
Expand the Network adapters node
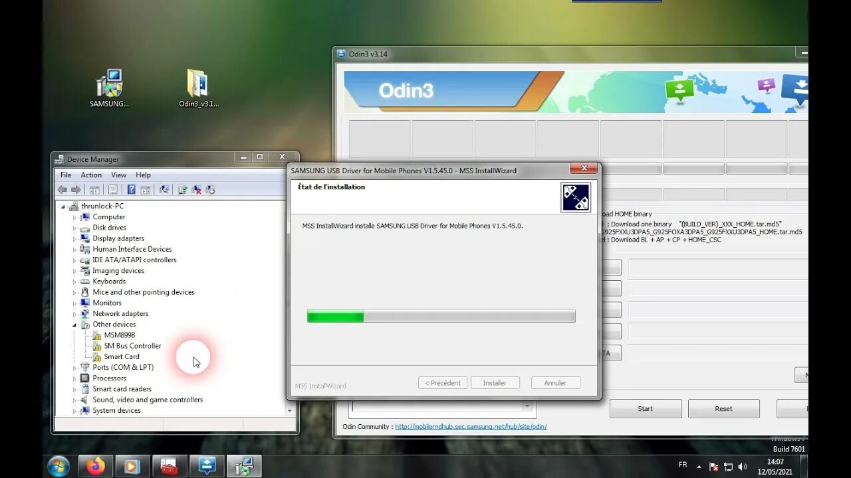(x=75, y=313)
